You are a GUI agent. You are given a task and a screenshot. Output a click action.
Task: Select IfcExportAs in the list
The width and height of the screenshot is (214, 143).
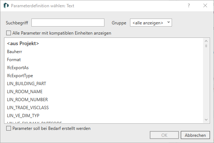(18, 68)
